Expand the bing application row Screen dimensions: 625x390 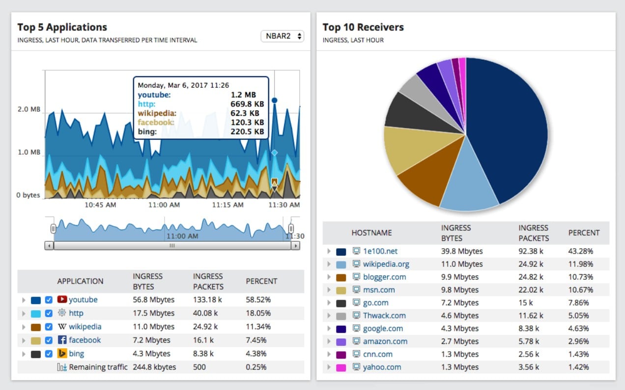tap(23, 353)
